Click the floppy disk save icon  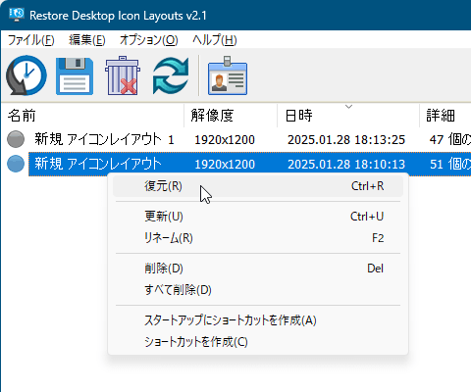click(75, 76)
